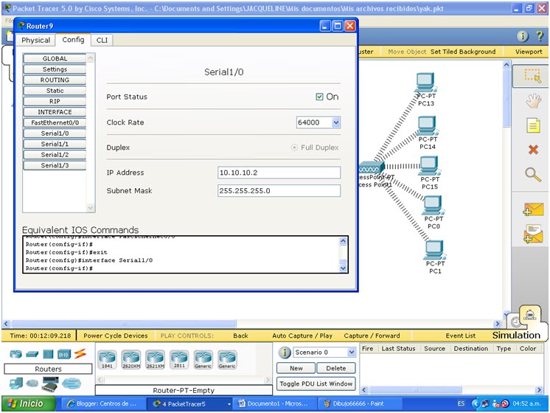Click the PDU list horizontal scrollbar
The height and width of the screenshot is (413, 550).
[416, 390]
